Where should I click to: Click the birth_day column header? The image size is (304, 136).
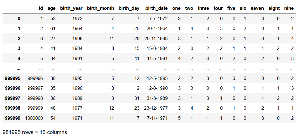(x=129, y=8)
